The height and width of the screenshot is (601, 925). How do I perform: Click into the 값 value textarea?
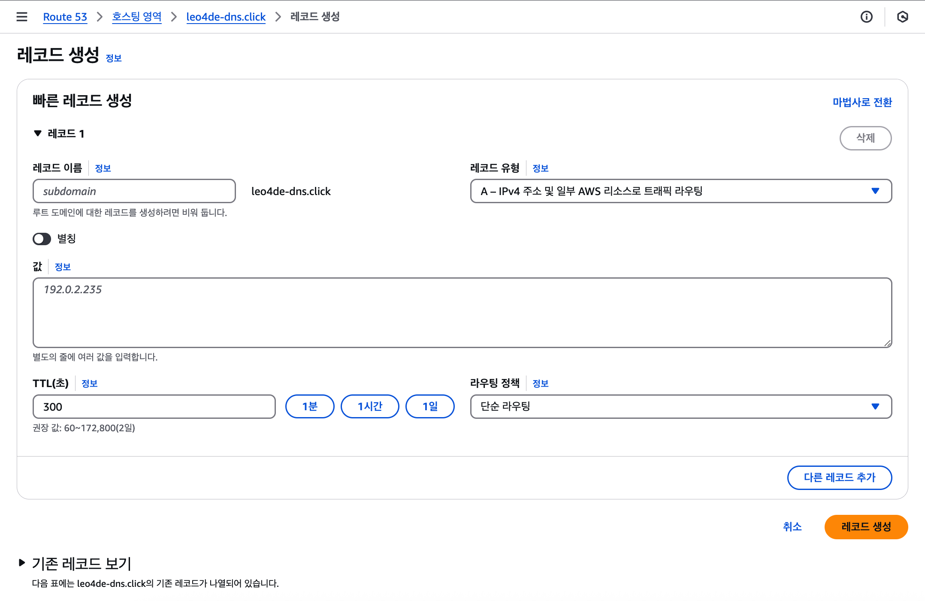point(462,313)
